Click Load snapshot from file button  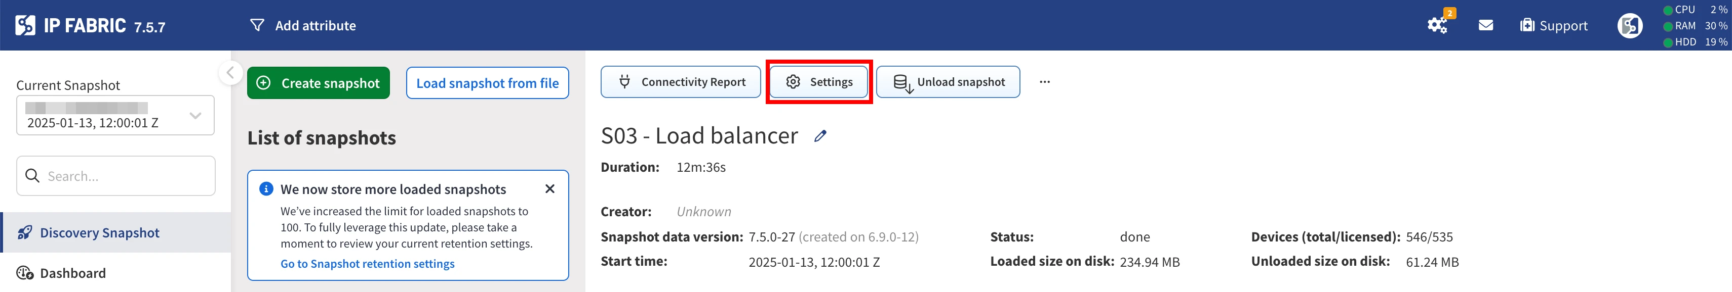[x=488, y=83]
